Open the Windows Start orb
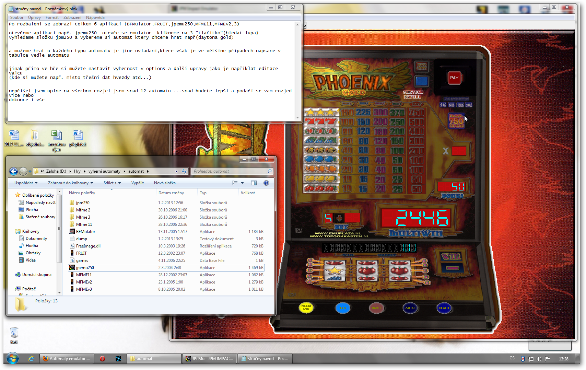 point(13,359)
